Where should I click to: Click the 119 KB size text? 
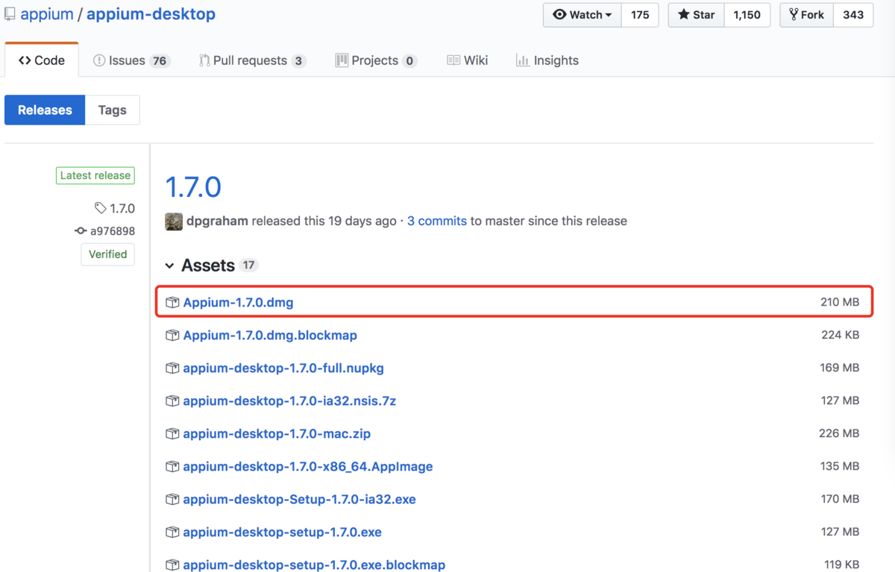pyautogui.click(x=842, y=565)
